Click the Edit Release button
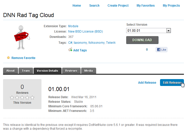Viewport: 188px width, 133px height. (x=172, y=83)
